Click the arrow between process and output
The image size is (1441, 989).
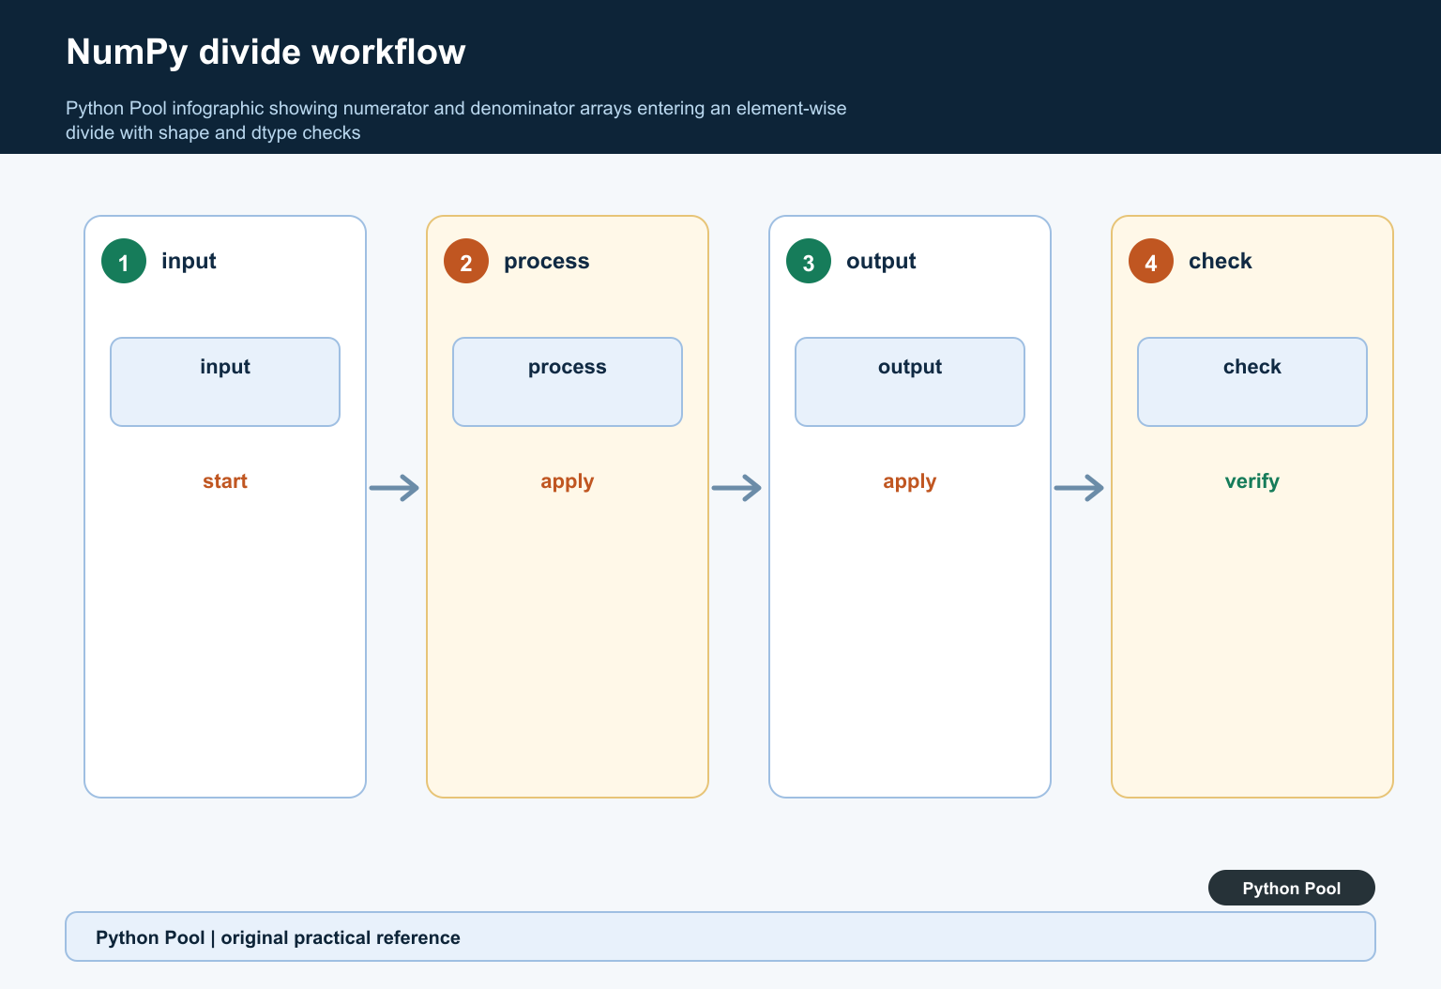737,488
